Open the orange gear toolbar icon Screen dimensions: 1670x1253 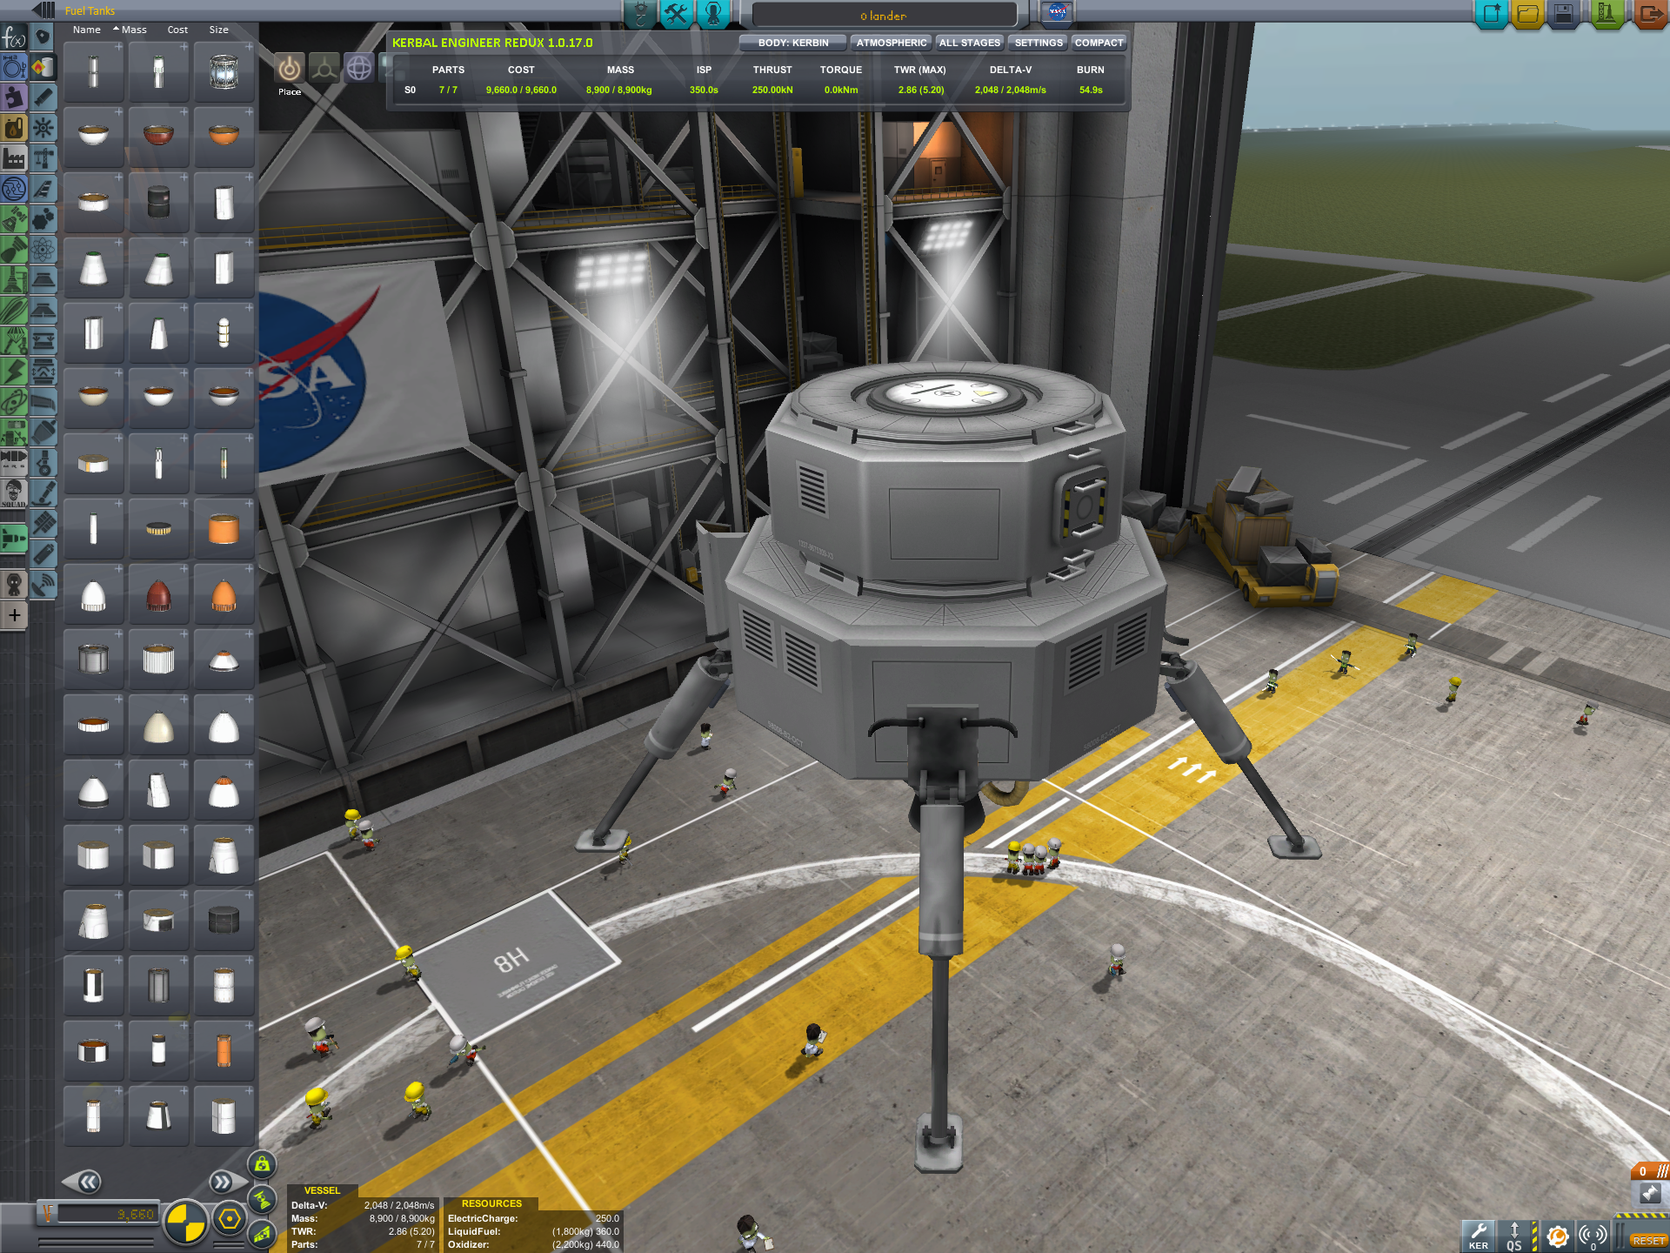tap(1558, 1235)
